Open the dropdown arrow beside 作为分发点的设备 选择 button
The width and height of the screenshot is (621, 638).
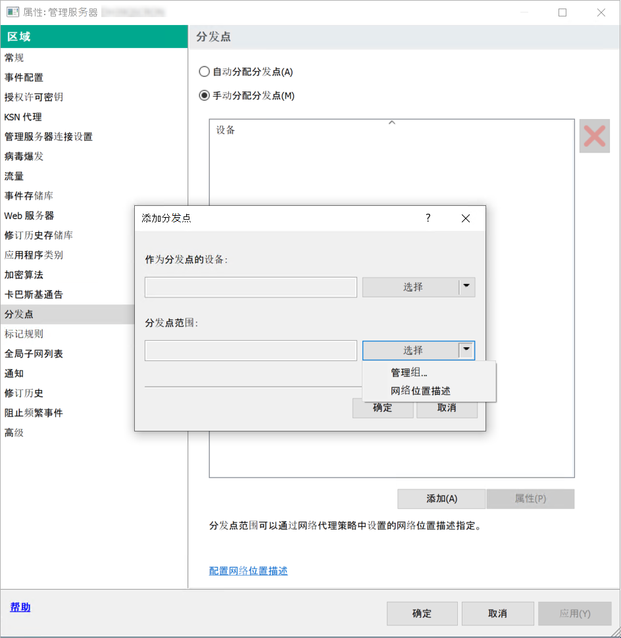click(x=466, y=287)
